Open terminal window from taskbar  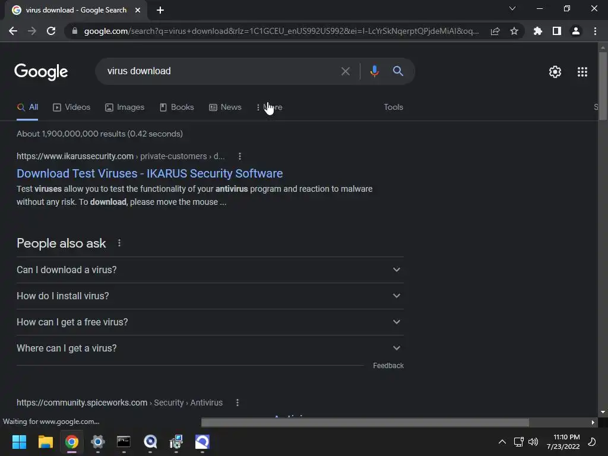(x=123, y=442)
